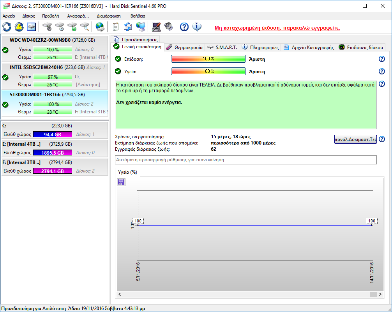Click the notepad report toolbar icon

115,27
